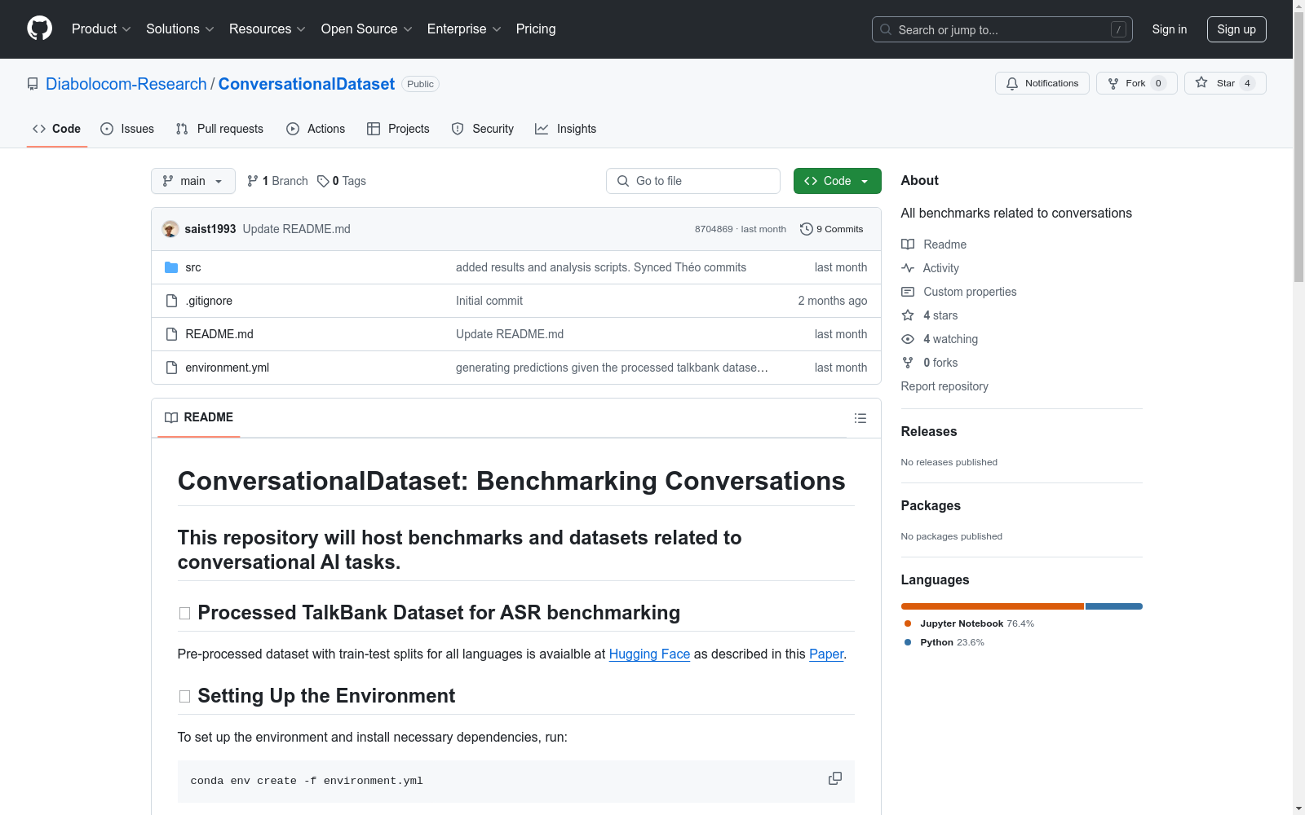Screen dimensions: 1305x815
Task: View the 9 Commits history
Action: pos(832,229)
